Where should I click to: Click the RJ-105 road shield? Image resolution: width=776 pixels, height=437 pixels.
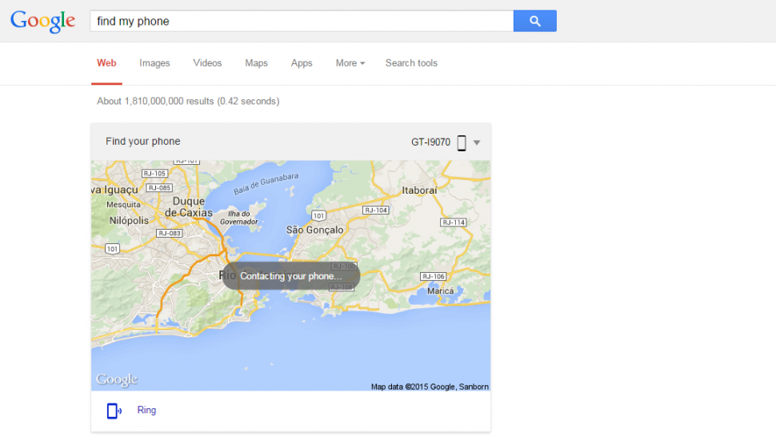(x=155, y=174)
